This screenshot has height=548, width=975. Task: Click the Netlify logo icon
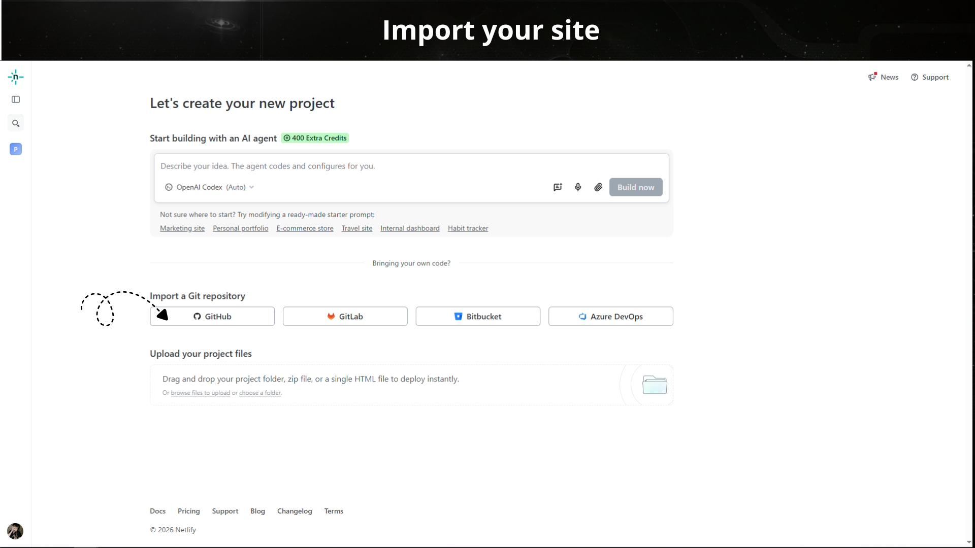pyautogui.click(x=16, y=77)
